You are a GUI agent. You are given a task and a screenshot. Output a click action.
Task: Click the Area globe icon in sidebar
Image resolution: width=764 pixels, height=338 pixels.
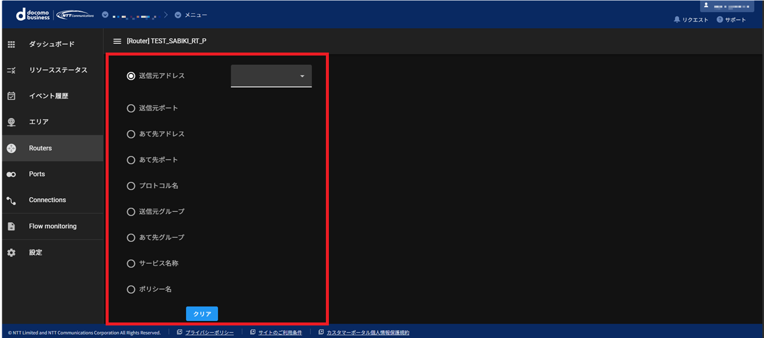(x=11, y=122)
